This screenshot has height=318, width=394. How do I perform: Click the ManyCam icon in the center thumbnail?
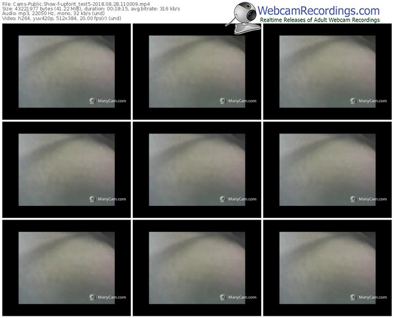[222, 199]
